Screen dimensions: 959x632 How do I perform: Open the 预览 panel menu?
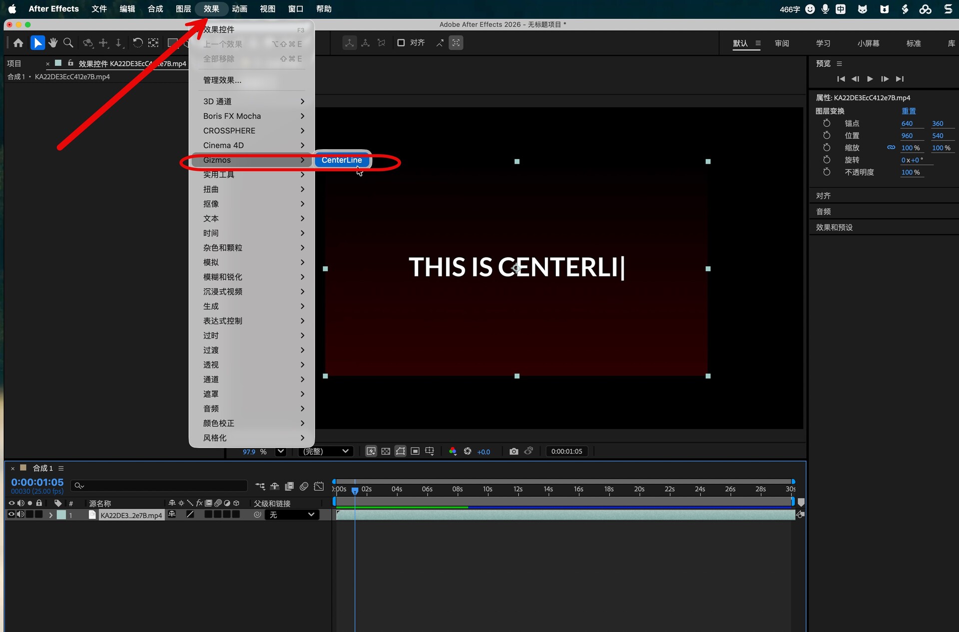pyautogui.click(x=839, y=64)
